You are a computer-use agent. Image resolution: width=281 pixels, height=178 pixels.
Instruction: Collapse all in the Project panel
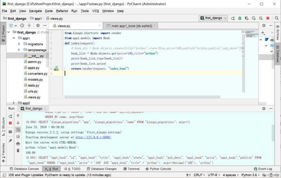click(29, 25)
